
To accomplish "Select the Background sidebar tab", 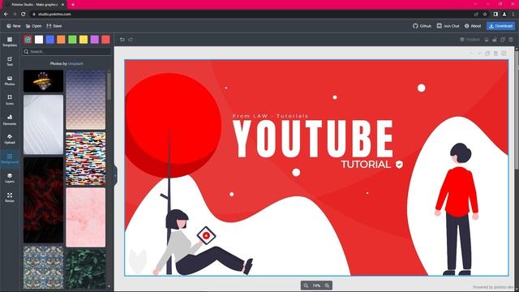I will pos(10,158).
